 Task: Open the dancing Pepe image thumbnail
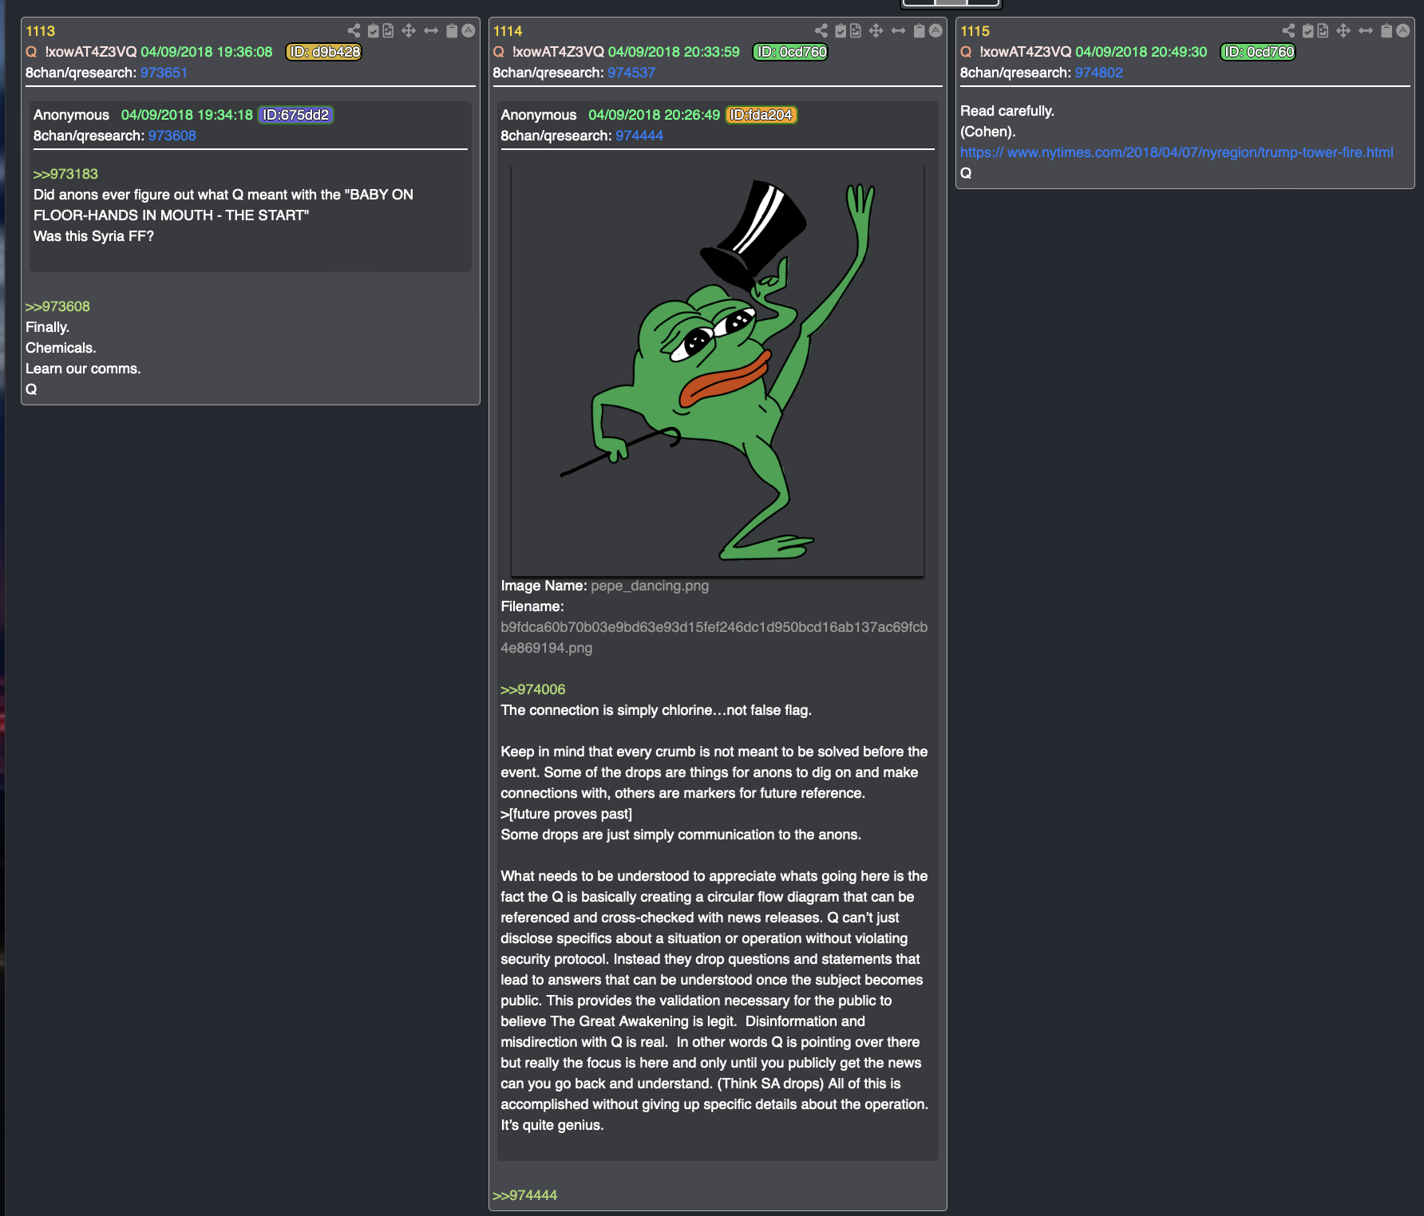(x=718, y=371)
